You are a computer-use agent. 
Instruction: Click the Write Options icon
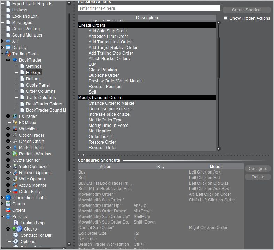point(15,179)
